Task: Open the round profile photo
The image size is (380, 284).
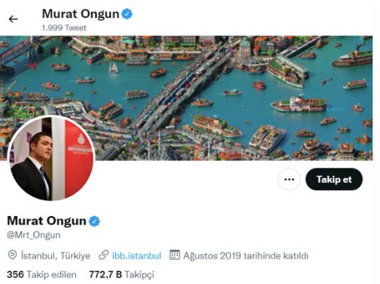Action: pos(51,158)
